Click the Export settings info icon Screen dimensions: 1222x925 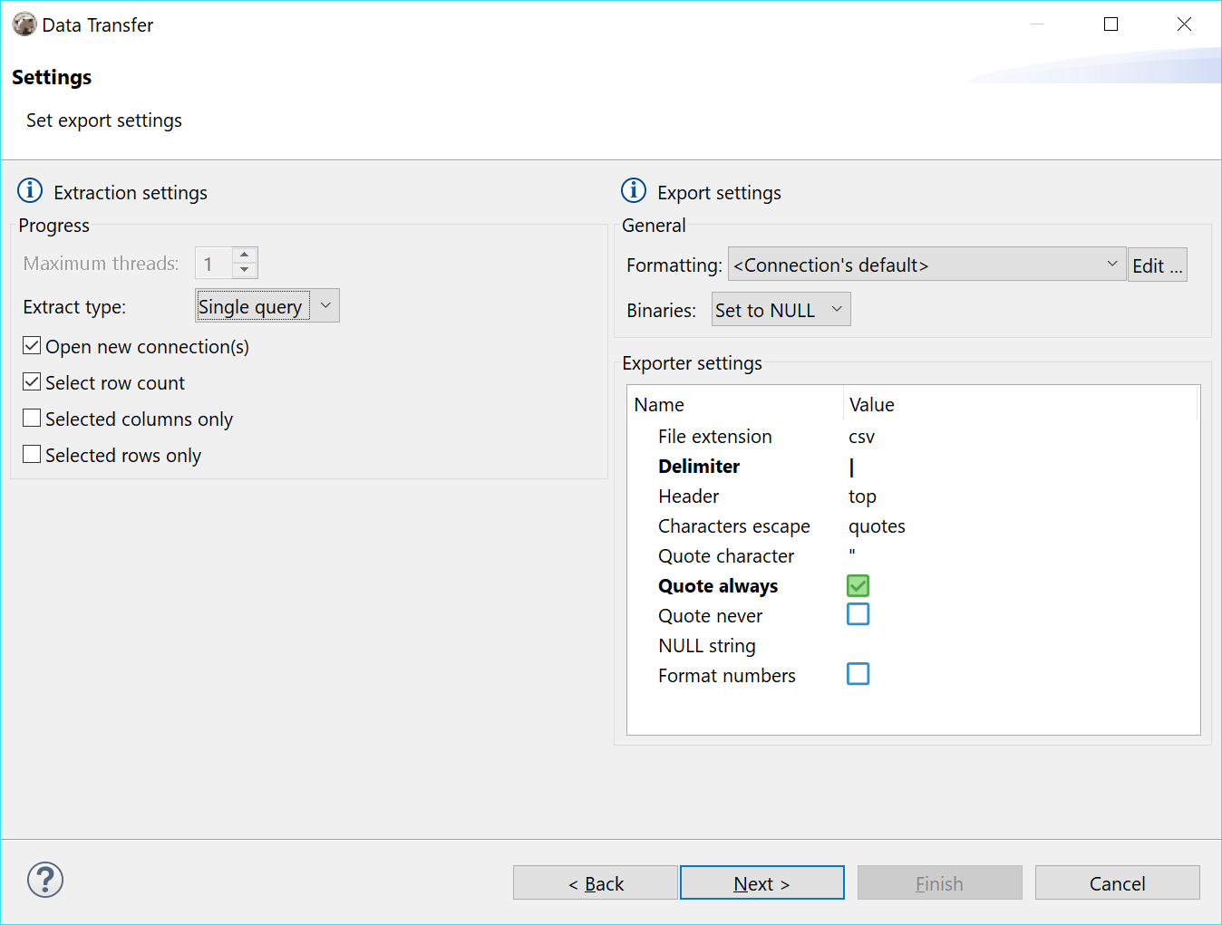pos(634,190)
